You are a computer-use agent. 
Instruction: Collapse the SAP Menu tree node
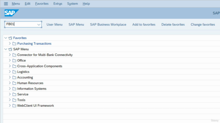coord(6,49)
